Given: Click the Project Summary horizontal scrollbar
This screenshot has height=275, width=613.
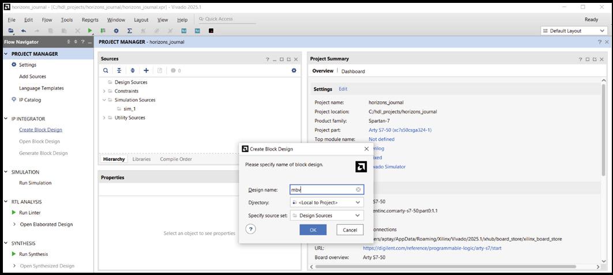Looking at the screenshot, I should click(446, 267).
